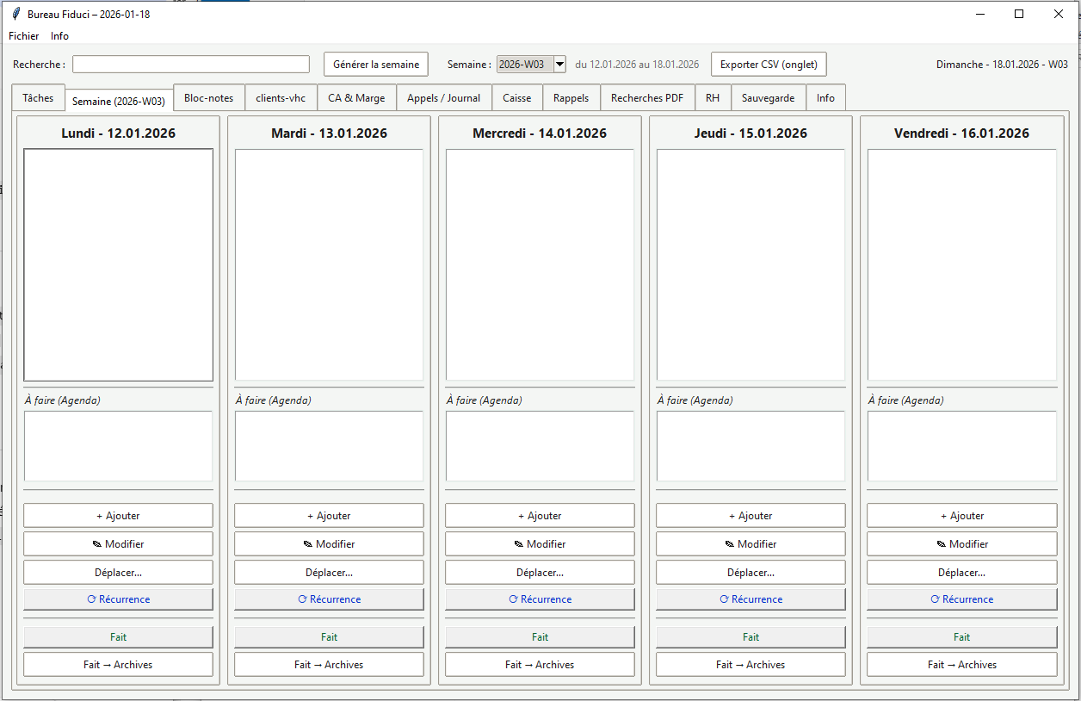Switch to the CA & Marge tab

356,98
